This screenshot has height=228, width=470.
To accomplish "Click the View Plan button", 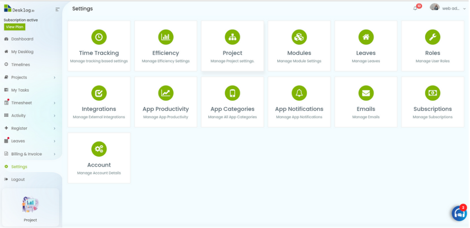I will point(14,27).
